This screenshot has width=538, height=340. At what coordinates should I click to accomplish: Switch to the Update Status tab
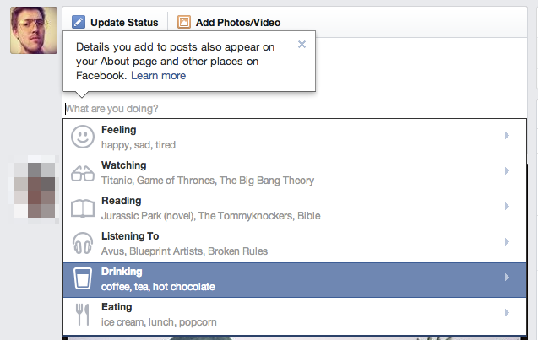[x=115, y=22]
